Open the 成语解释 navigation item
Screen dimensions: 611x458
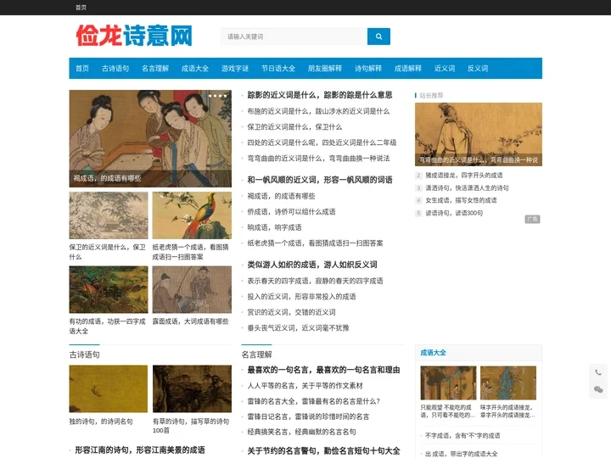click(x=408, y=69)
